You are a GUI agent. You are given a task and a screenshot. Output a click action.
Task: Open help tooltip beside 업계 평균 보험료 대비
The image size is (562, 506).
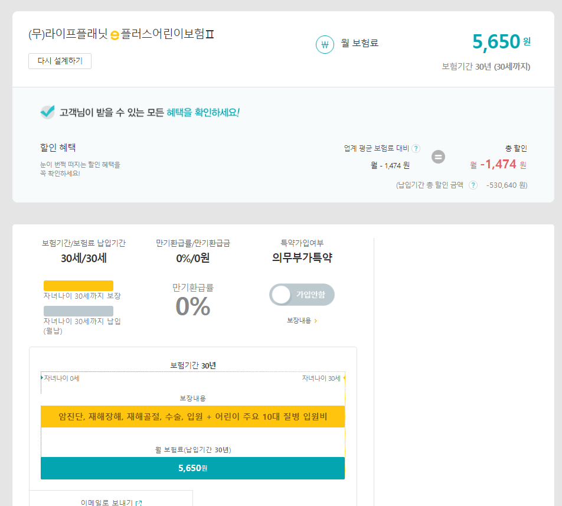[416, 149]
